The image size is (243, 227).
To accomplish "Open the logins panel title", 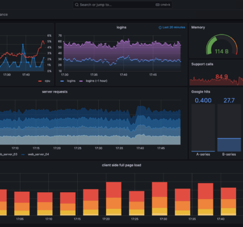I will [122, 27].
